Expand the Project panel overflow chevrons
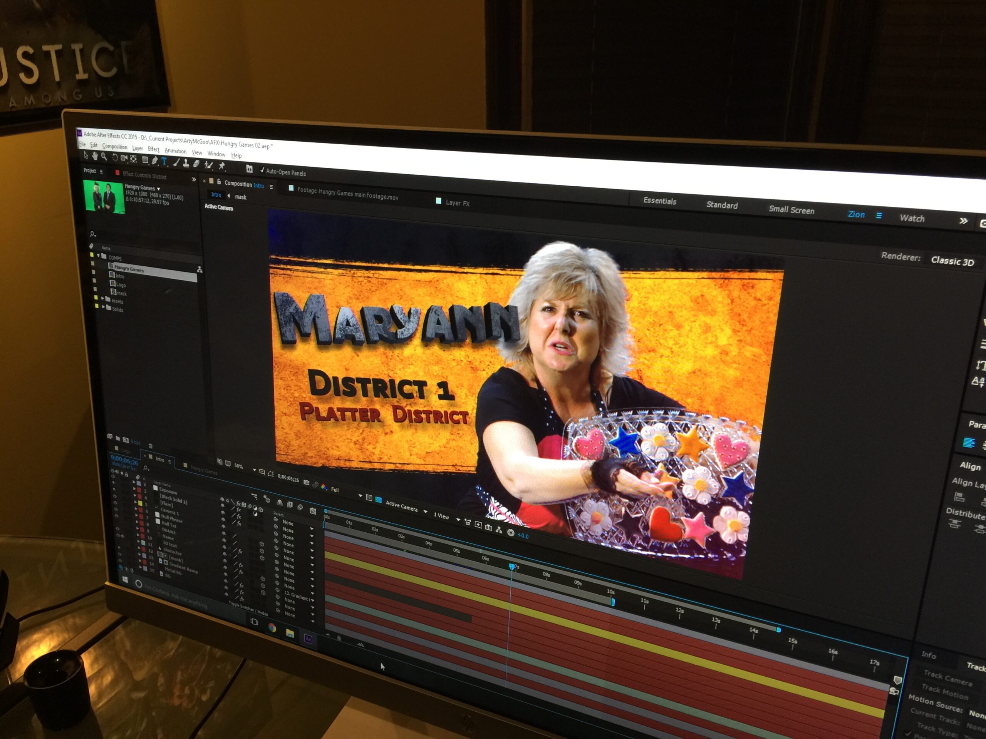 194,179
